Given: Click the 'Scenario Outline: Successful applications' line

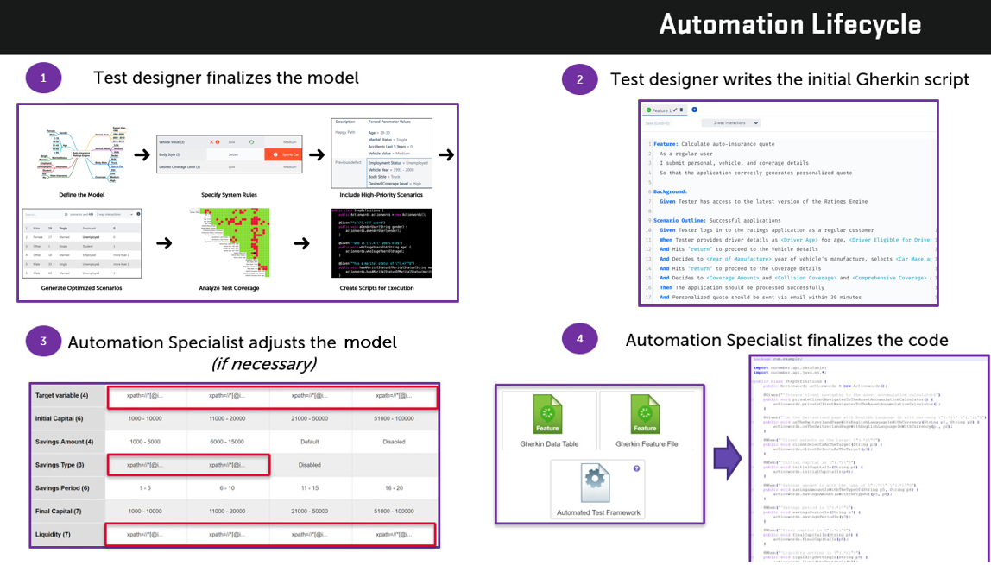Looking at the screenshot, I should click(716, 220).
